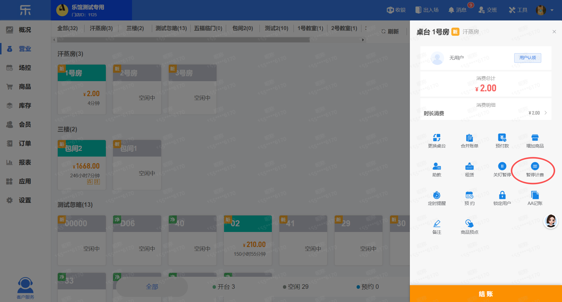This screenshot has height=302, width=562.
Task: Select the 包间1 table card
Action: [137, 165]
